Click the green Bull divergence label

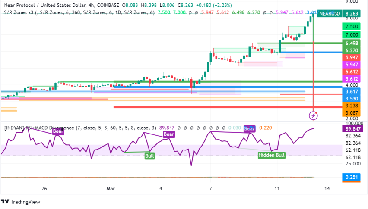149,156
